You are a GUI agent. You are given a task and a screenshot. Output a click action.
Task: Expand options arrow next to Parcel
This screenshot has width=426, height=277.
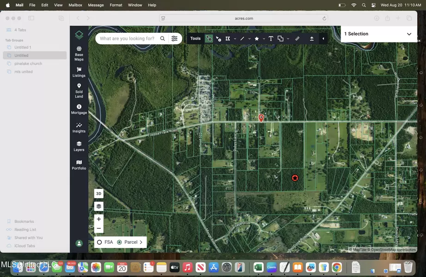pos(141,242)
